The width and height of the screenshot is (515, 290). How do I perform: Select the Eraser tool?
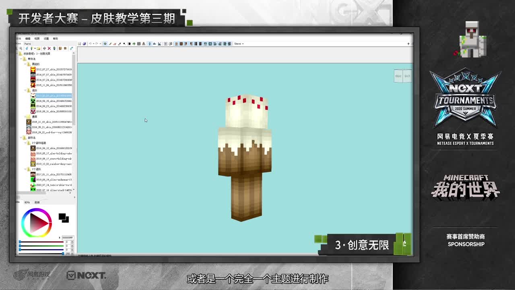click(115, 43)
